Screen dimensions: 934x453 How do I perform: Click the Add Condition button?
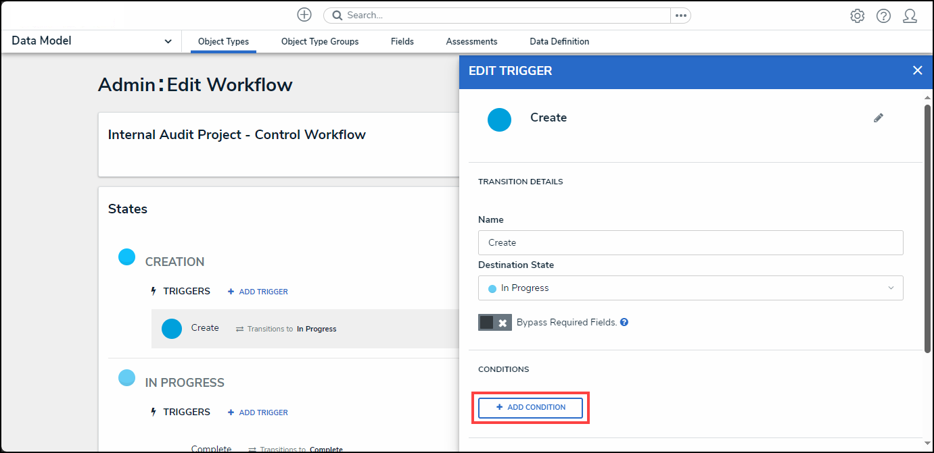530,408
